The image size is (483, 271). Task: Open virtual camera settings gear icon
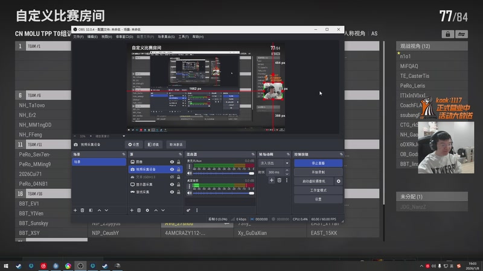[x=339, y=181]
